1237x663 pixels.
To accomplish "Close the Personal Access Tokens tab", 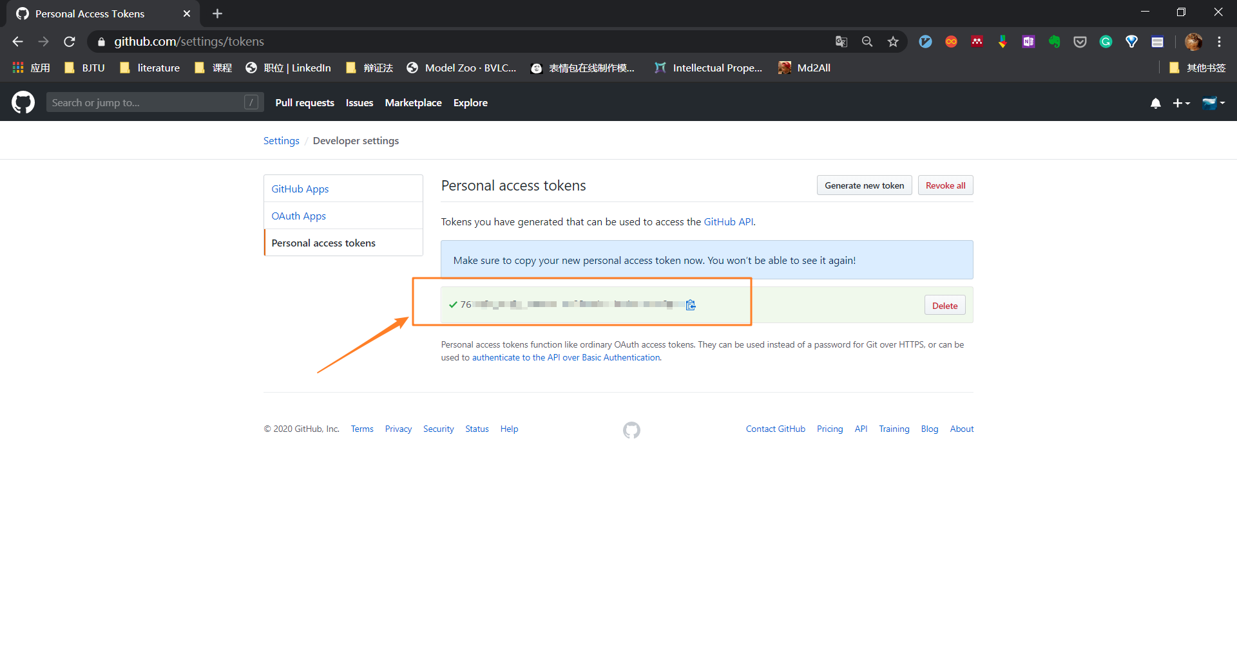I will tap(187, 14).
